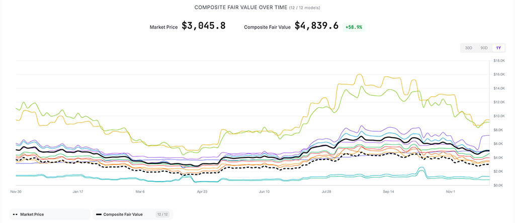Click the $18.0K y-axis label
Image resolution: width=515 pixels, height=223 pixels.
499,61
